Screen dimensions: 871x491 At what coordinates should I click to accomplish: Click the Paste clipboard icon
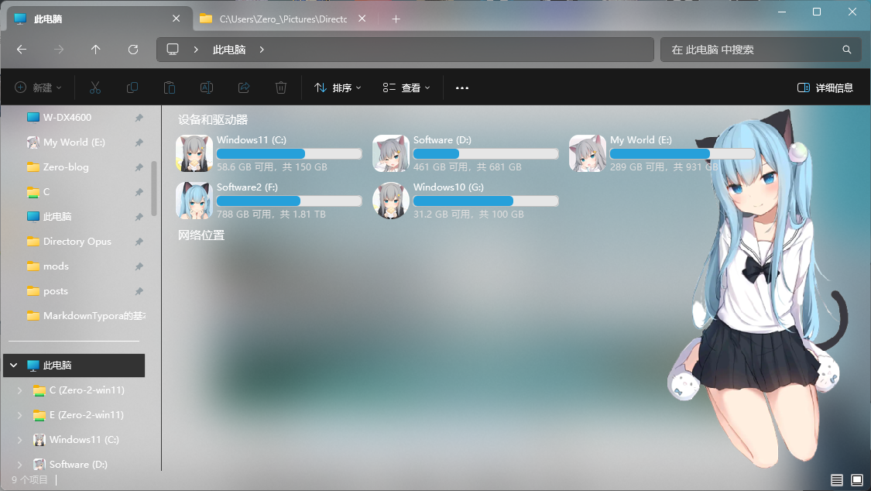(170, 88)
